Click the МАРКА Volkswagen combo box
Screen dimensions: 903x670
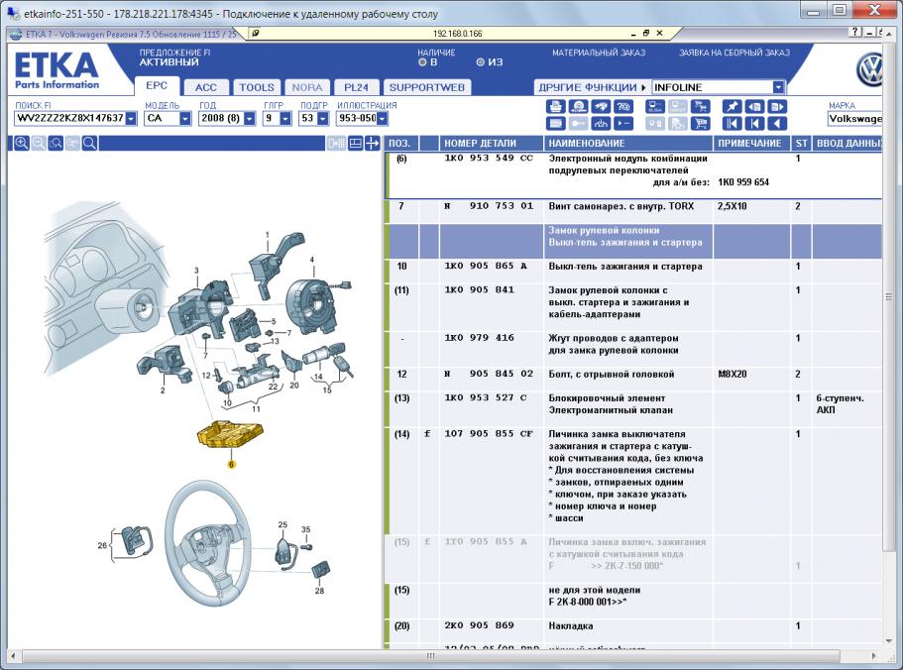coord(854,119)
